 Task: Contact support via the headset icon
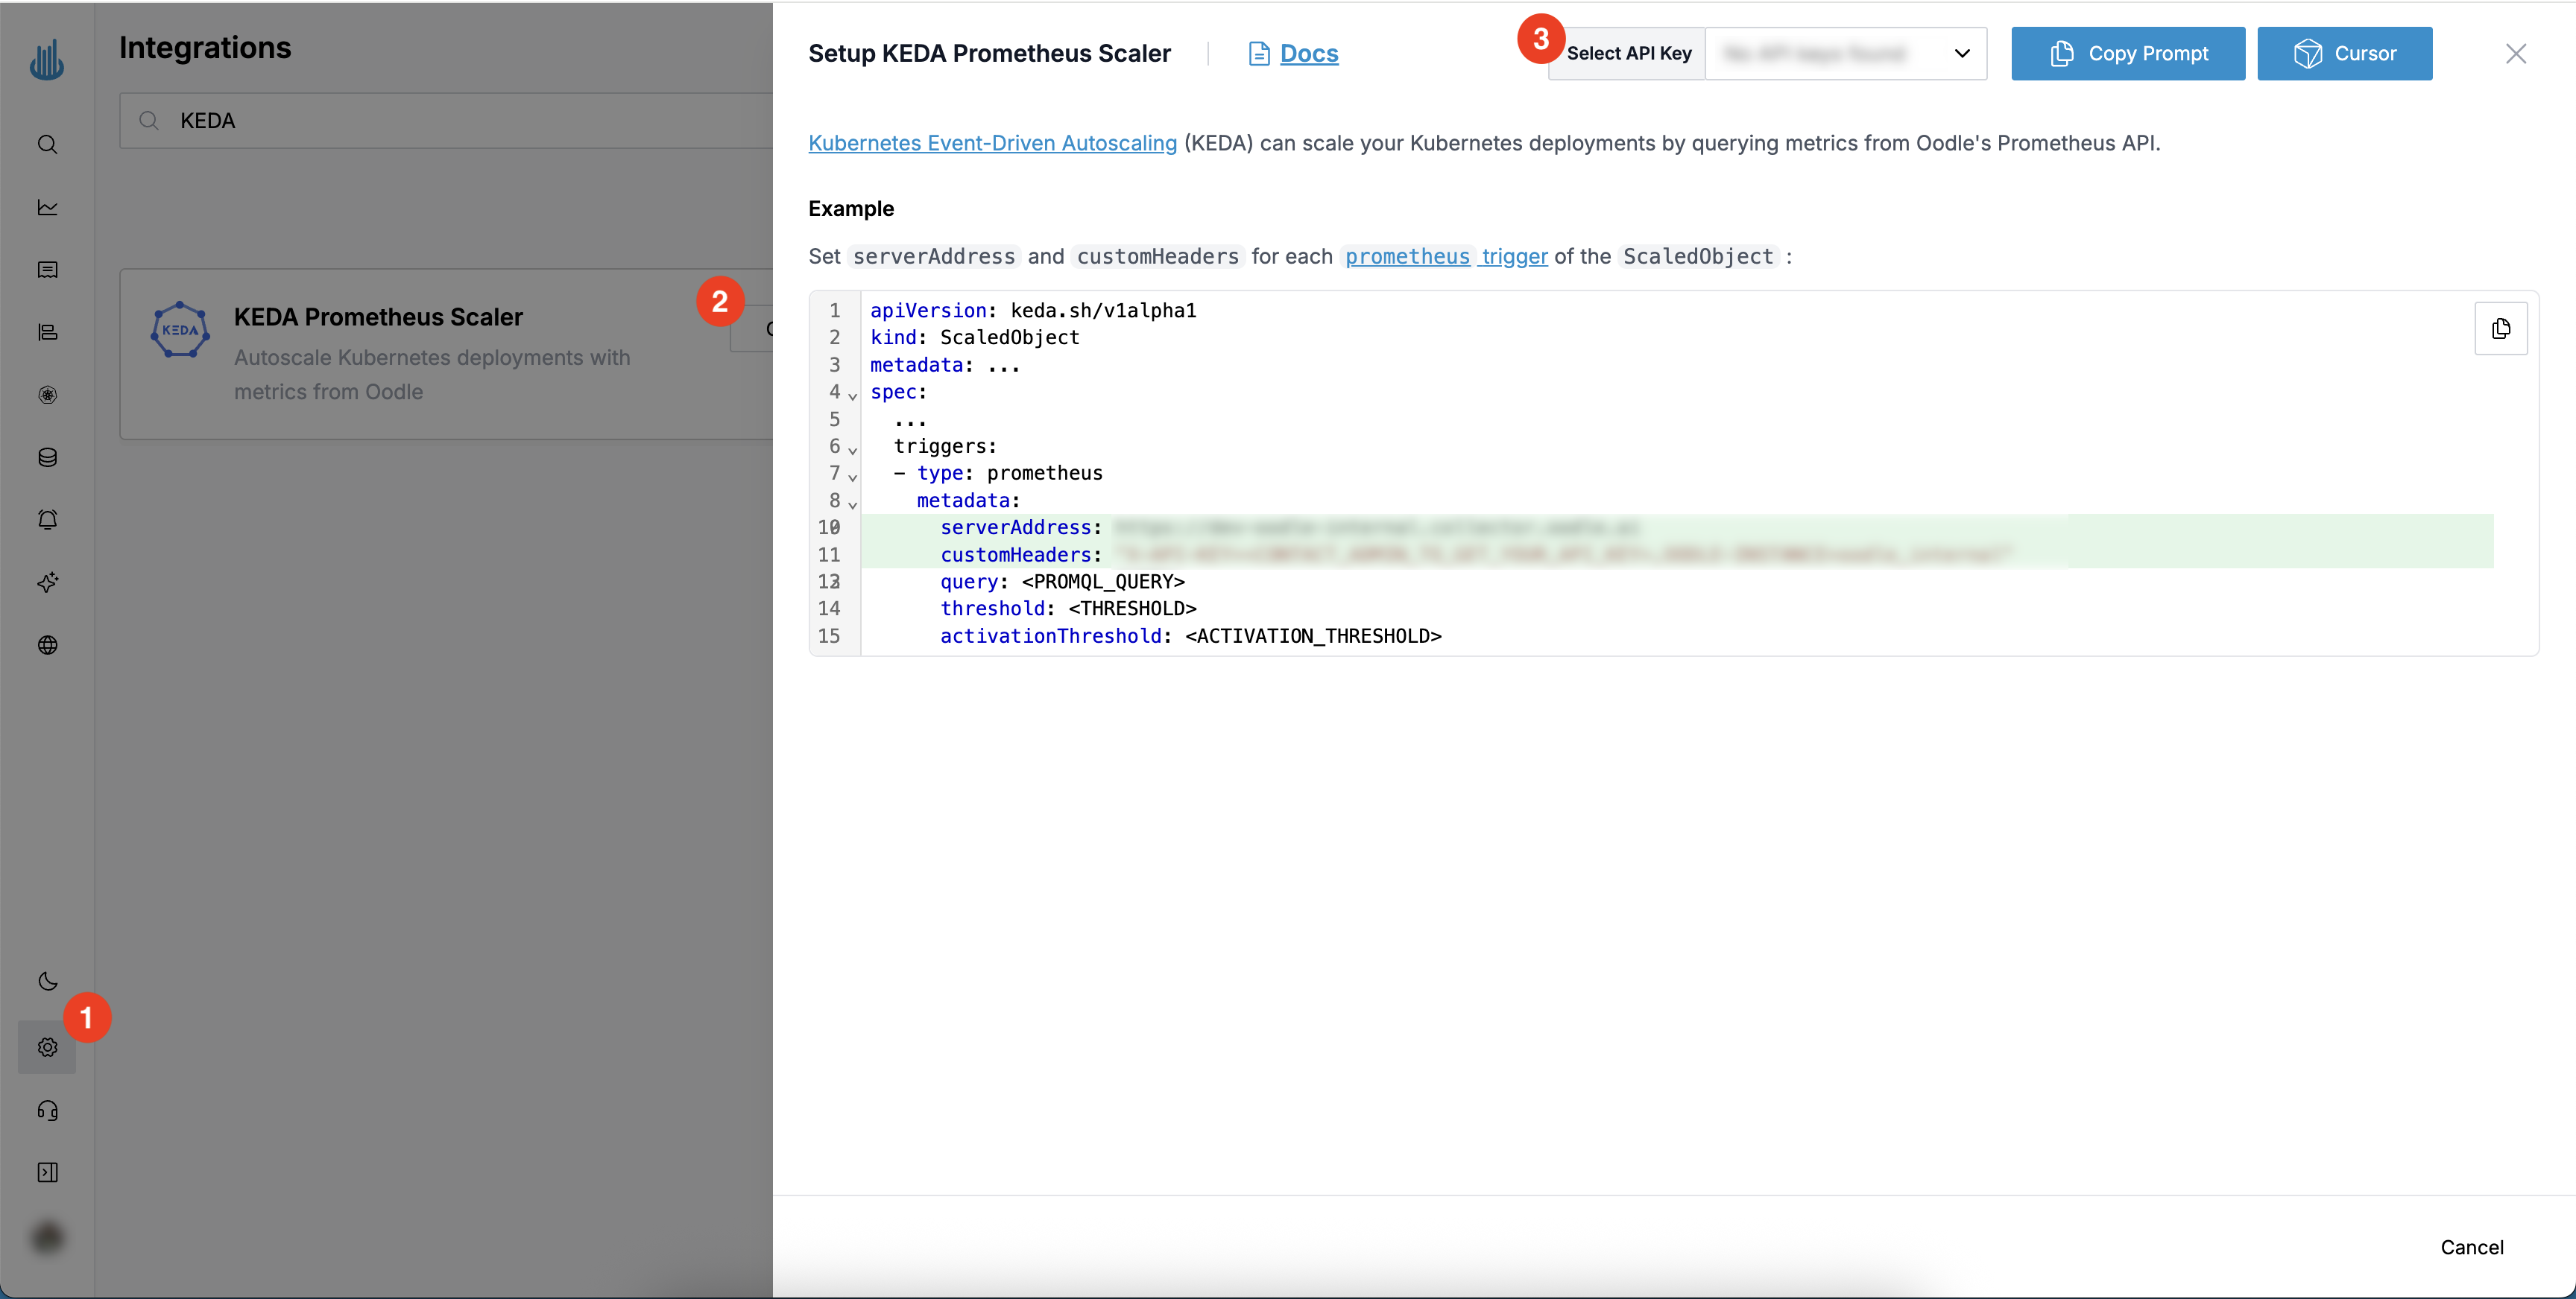tap(47, 1110)
